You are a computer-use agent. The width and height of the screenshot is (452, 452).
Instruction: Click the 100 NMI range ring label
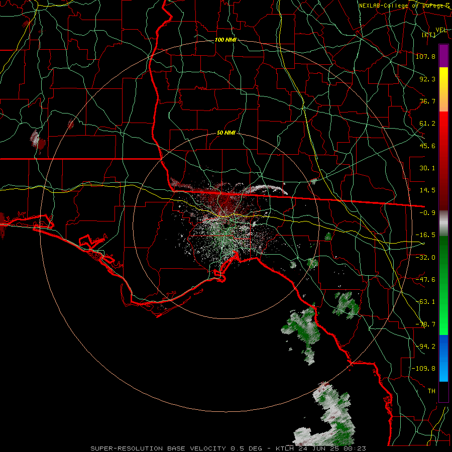pyautogui.click(x=225, y=40)
